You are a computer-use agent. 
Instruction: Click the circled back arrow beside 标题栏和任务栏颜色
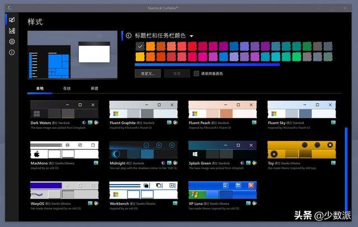tap(129, 36)
